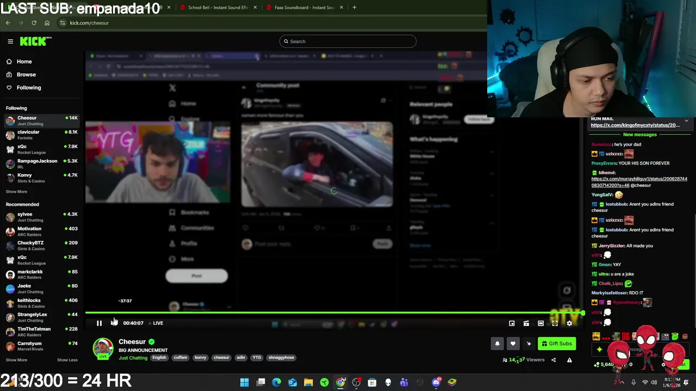This screenshot has width=696, height=391.
Task: Click Cheesur's profile avatar
Action: 103,349
